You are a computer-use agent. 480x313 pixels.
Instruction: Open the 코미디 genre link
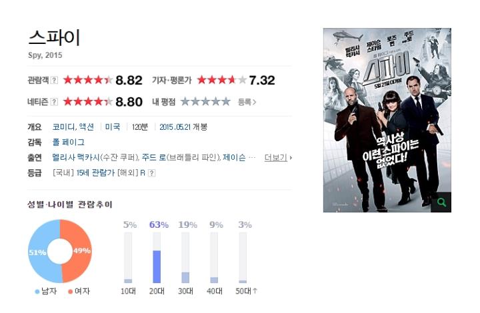pyautogui.click(x=63, y=127)
